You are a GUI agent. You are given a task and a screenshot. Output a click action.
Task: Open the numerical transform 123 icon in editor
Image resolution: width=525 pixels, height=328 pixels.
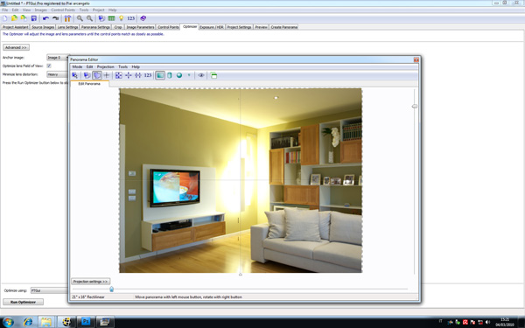[x=148, y=75]
